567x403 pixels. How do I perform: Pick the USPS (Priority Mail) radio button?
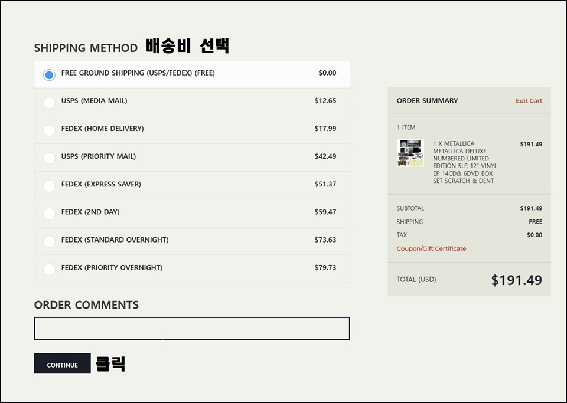click(x=49, y=158)
